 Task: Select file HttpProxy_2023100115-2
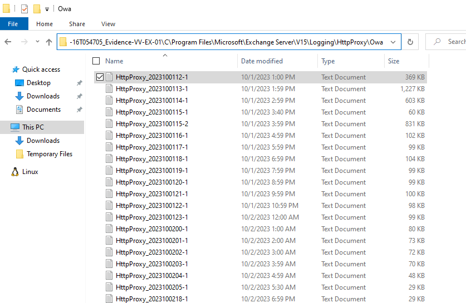152,124
